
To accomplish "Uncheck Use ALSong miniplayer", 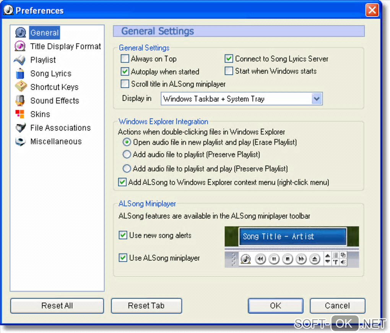I will pos(123,258).
